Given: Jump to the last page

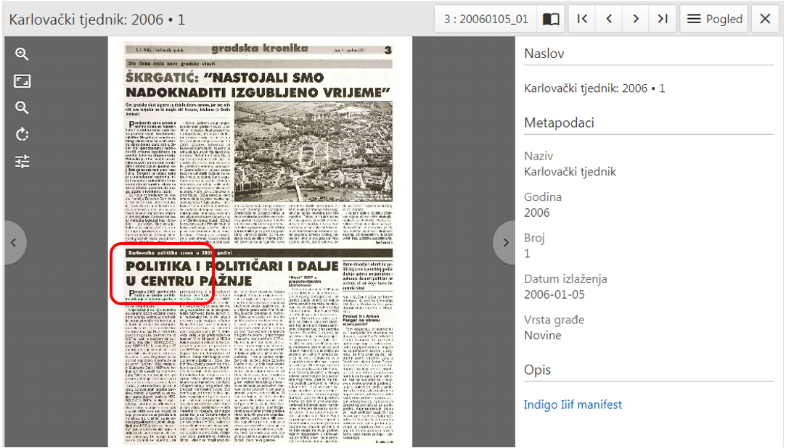Looking at the screenshot, I should [x=662, y=18].
